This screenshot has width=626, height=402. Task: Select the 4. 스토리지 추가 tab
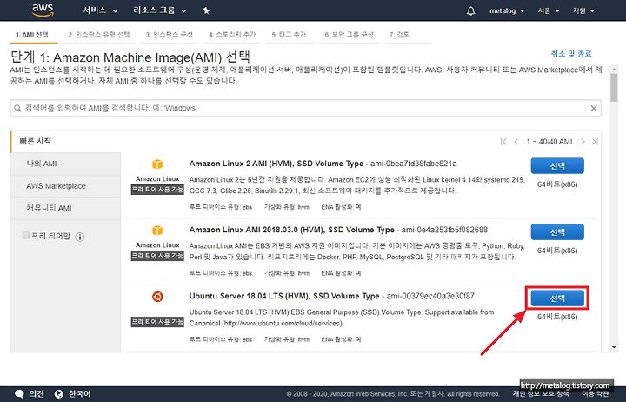[x=232, y=35]
